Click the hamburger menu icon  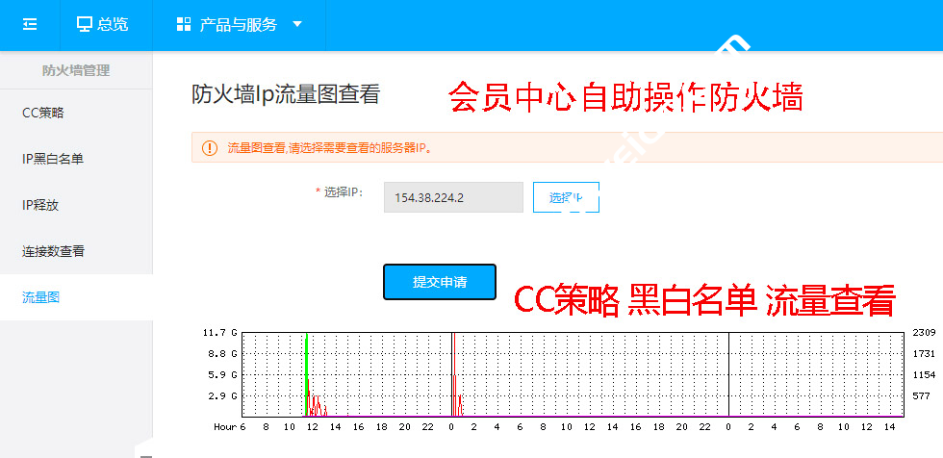click(x=30, y=25)
